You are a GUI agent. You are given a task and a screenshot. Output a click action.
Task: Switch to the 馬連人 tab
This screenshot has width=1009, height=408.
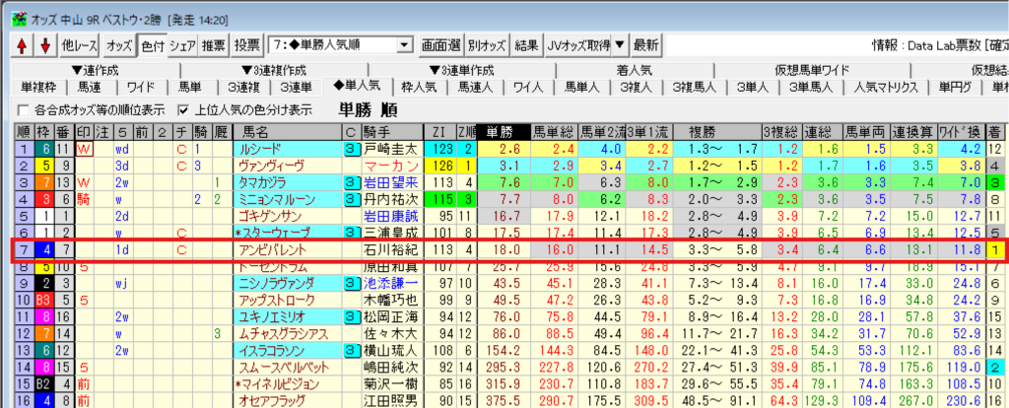click(x=475, y=87)
